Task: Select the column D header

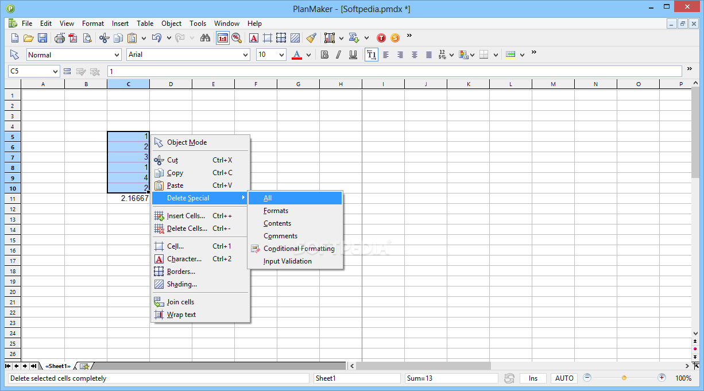Action: coord(171,84)
